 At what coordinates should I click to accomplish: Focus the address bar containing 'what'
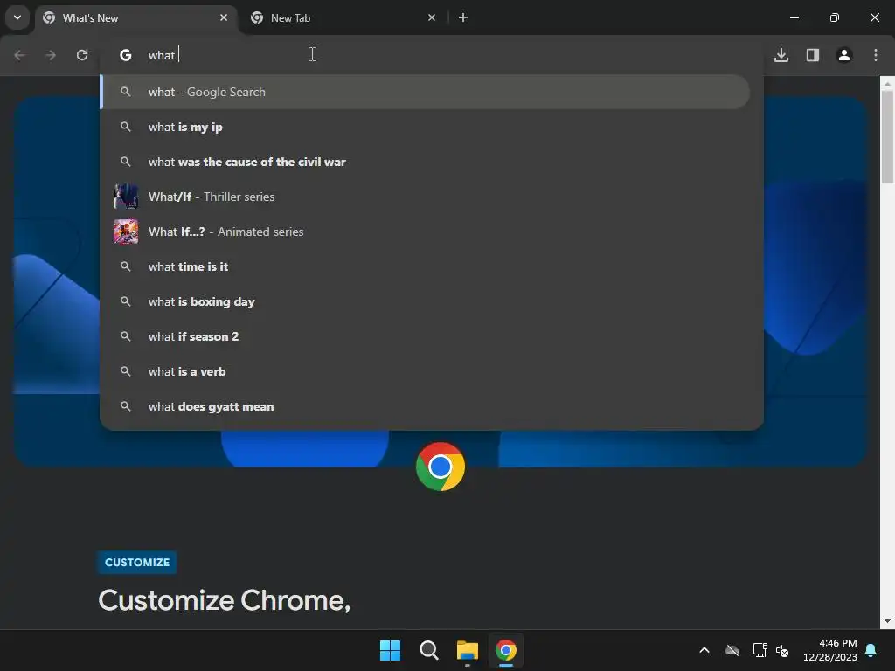[432, 55]
